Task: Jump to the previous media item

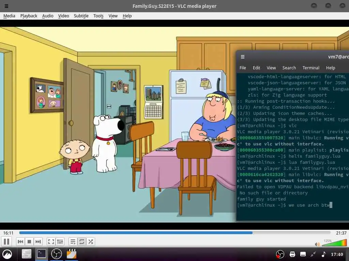Action: [x=20, y=242]
